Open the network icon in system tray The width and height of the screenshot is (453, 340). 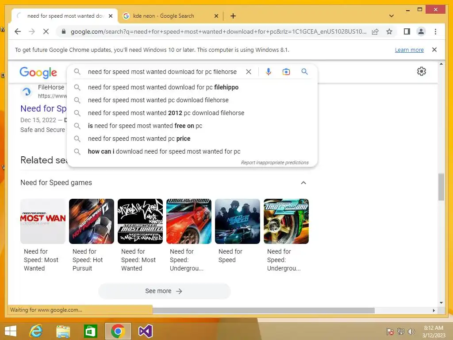click(x=401, y=332)
